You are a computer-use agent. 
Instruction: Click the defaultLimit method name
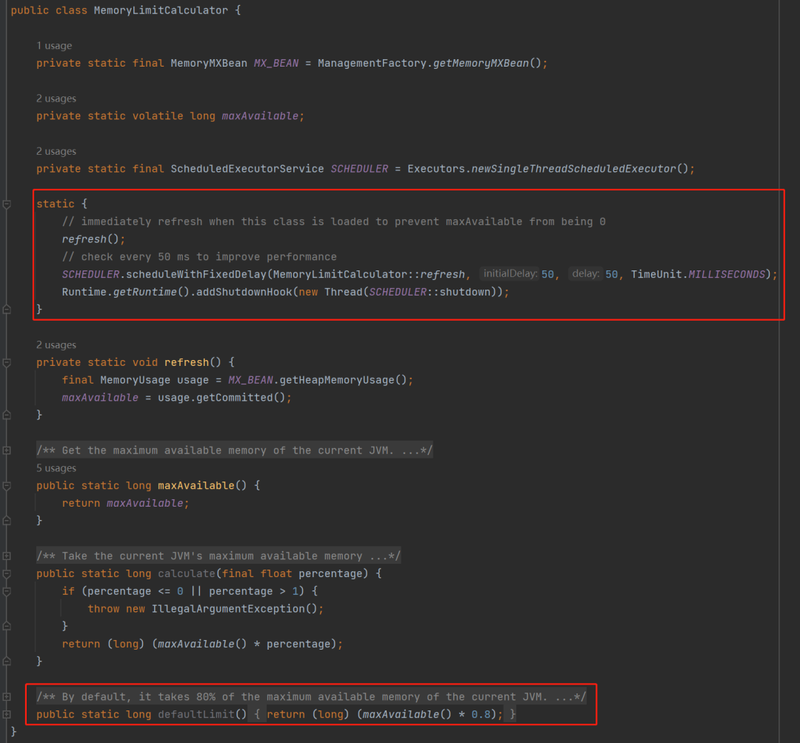click(x=196, y=714)
